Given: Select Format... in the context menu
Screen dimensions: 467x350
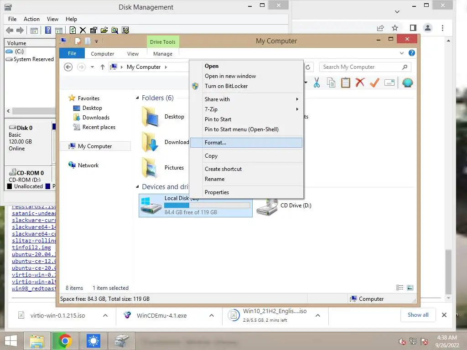Looking at the screenshot, I should (x=246, y=143).
